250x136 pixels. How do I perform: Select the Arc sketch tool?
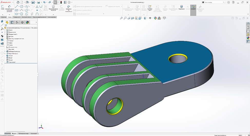22,10
